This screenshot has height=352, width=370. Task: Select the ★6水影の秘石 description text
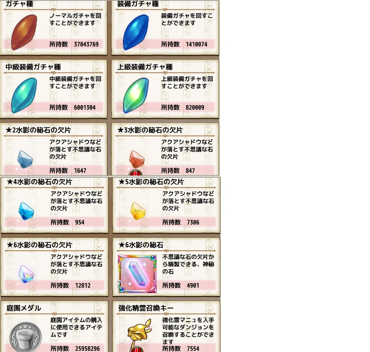coord(188,264)
